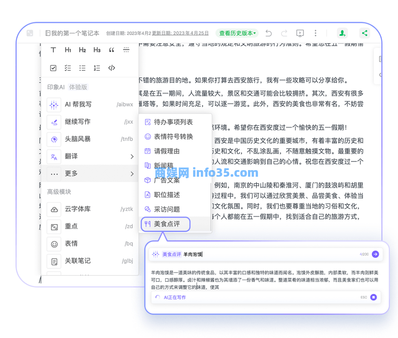Screen dimensions: 398x338
Task: Insert a Heading 1 block
Action: point(68,50)
